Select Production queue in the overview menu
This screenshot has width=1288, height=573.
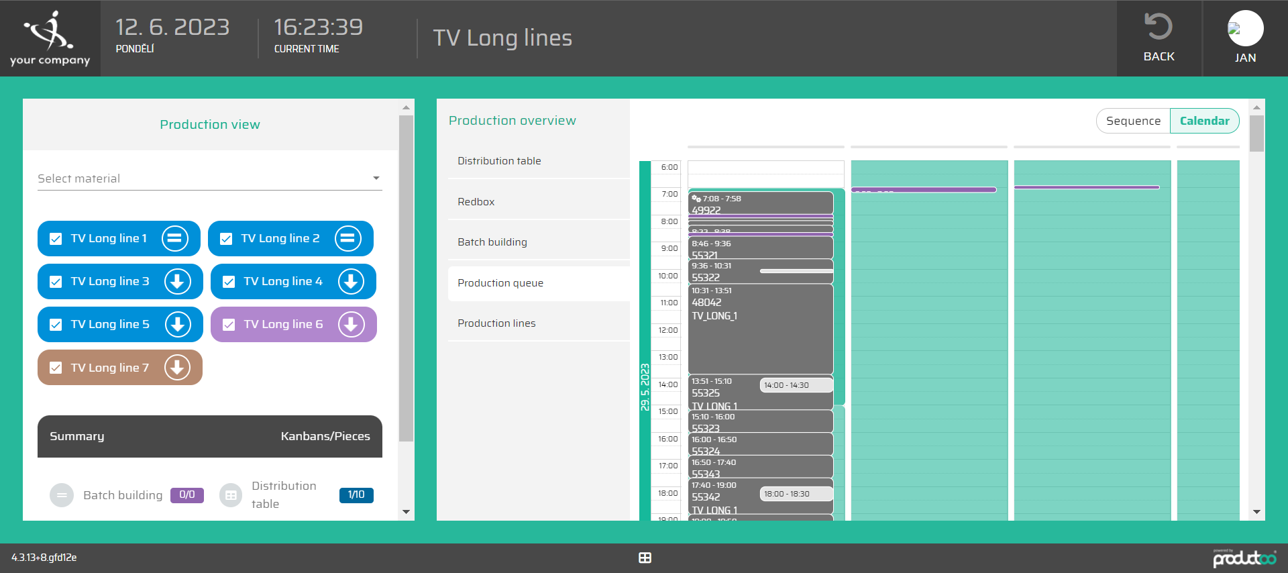(x=500, y=283)
